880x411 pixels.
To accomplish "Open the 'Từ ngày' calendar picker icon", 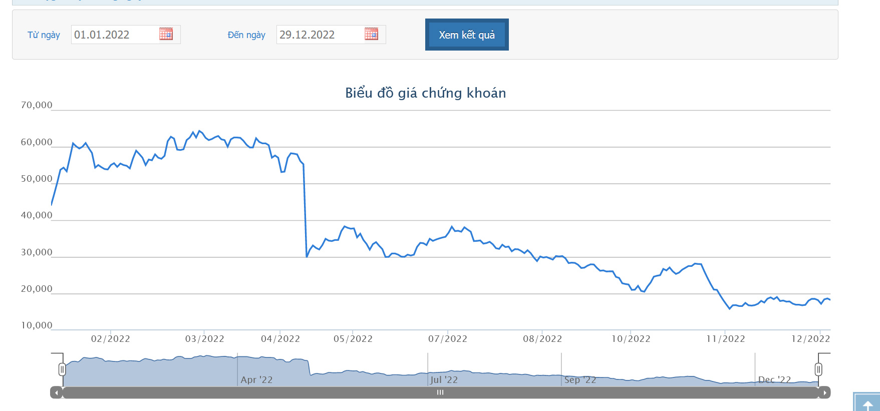I will tap(166, 34).
